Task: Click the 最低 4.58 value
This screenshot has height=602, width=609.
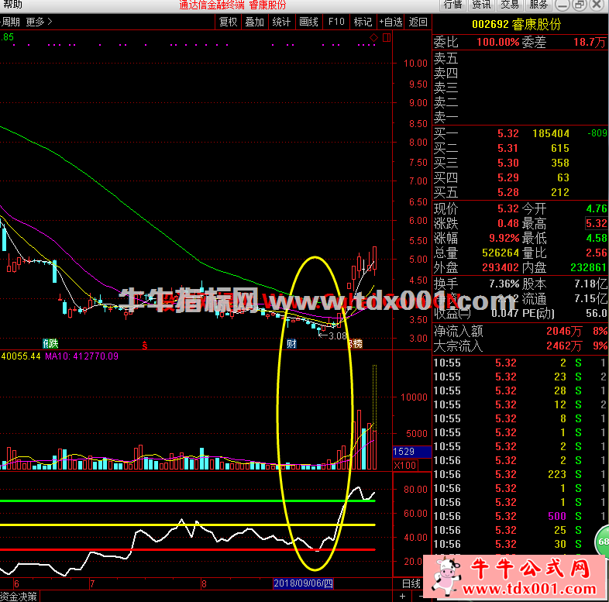Action: tap(597, 238)
